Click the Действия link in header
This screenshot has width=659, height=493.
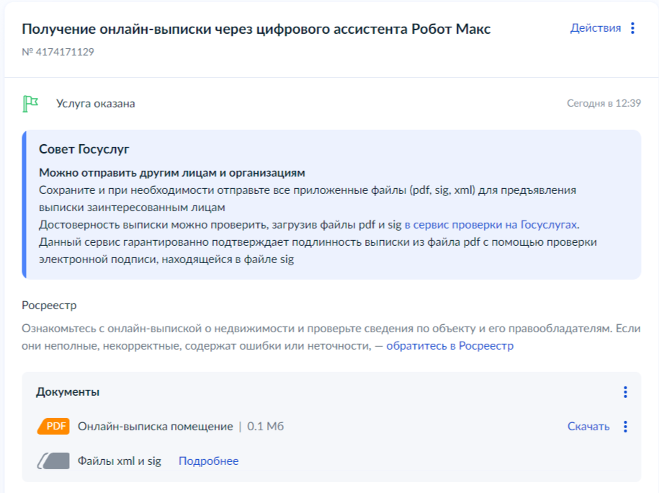[x=595, y=28]
